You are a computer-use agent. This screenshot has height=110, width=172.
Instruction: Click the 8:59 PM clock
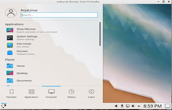pos(153,106)
